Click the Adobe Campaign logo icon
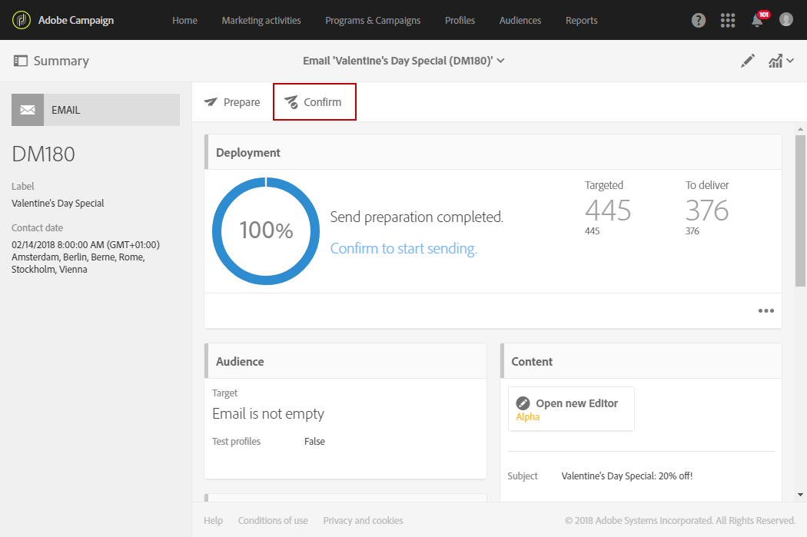 (x=21, y=20)
